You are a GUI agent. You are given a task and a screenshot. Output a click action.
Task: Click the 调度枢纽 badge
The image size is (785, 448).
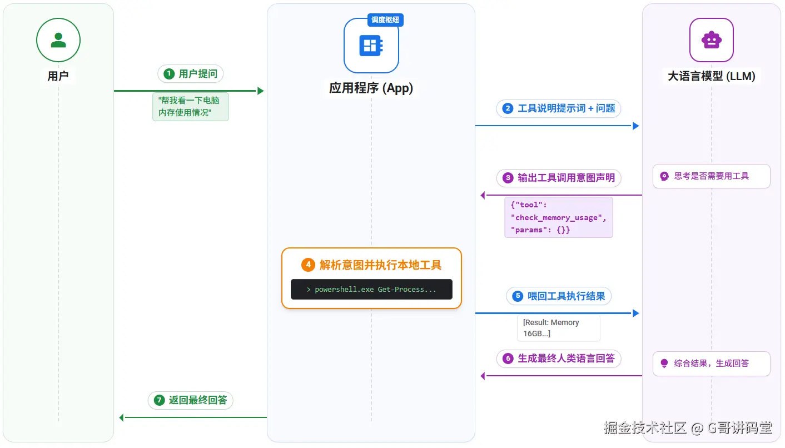pos(385,20)
